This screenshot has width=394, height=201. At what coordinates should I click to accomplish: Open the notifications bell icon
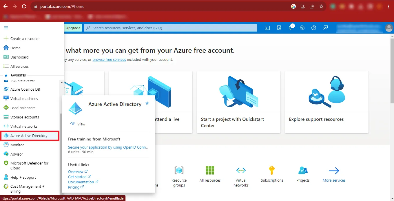pos(291,28)
